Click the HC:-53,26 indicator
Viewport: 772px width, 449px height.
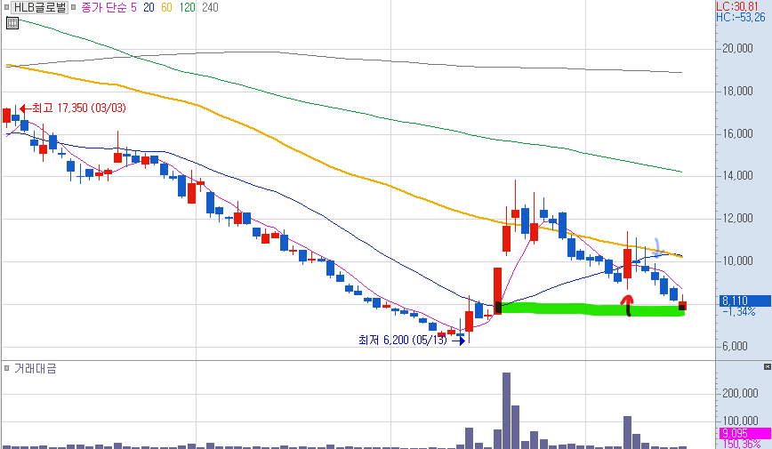coord(741,17)
